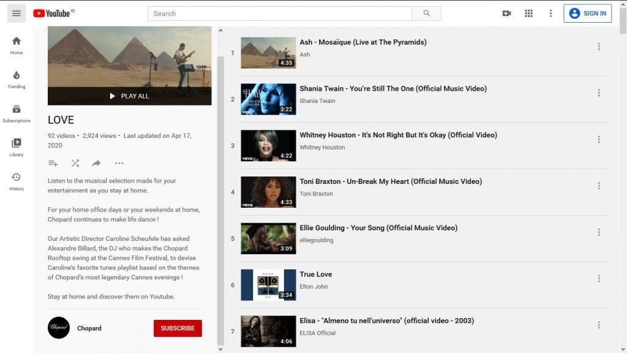
Task: Subscribe to the Chopard channel
Action: point(178,328)
